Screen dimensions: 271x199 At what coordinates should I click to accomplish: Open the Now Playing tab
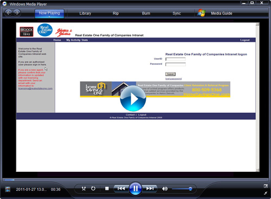click(49, 13)
